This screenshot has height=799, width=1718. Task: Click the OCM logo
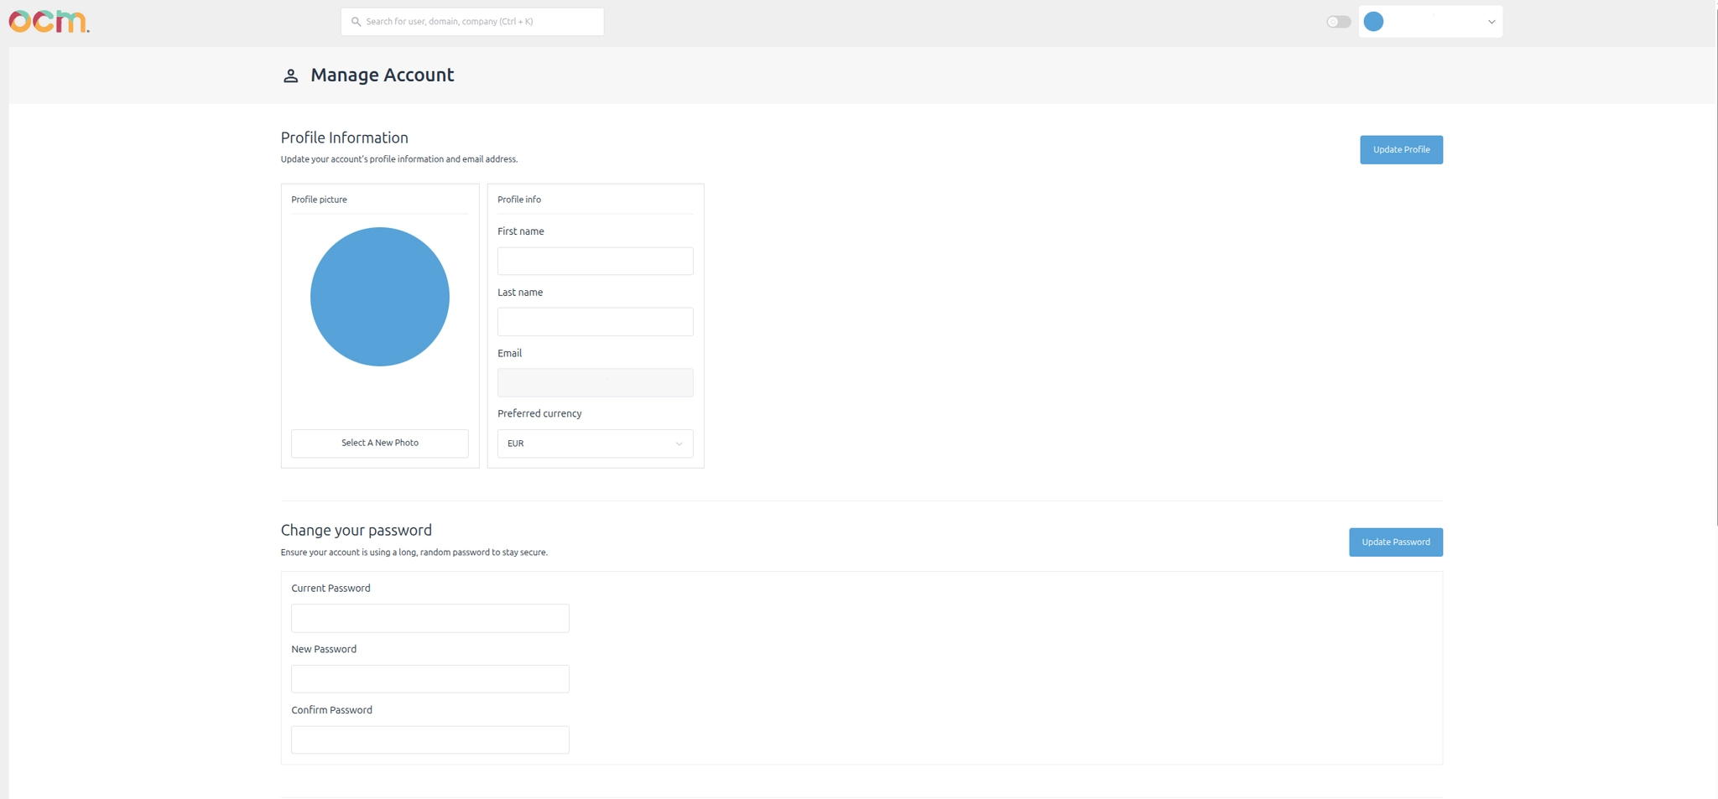click(49, 21)
